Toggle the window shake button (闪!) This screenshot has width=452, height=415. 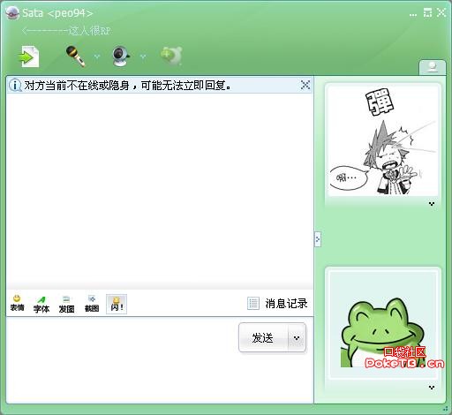pos(117,304)
